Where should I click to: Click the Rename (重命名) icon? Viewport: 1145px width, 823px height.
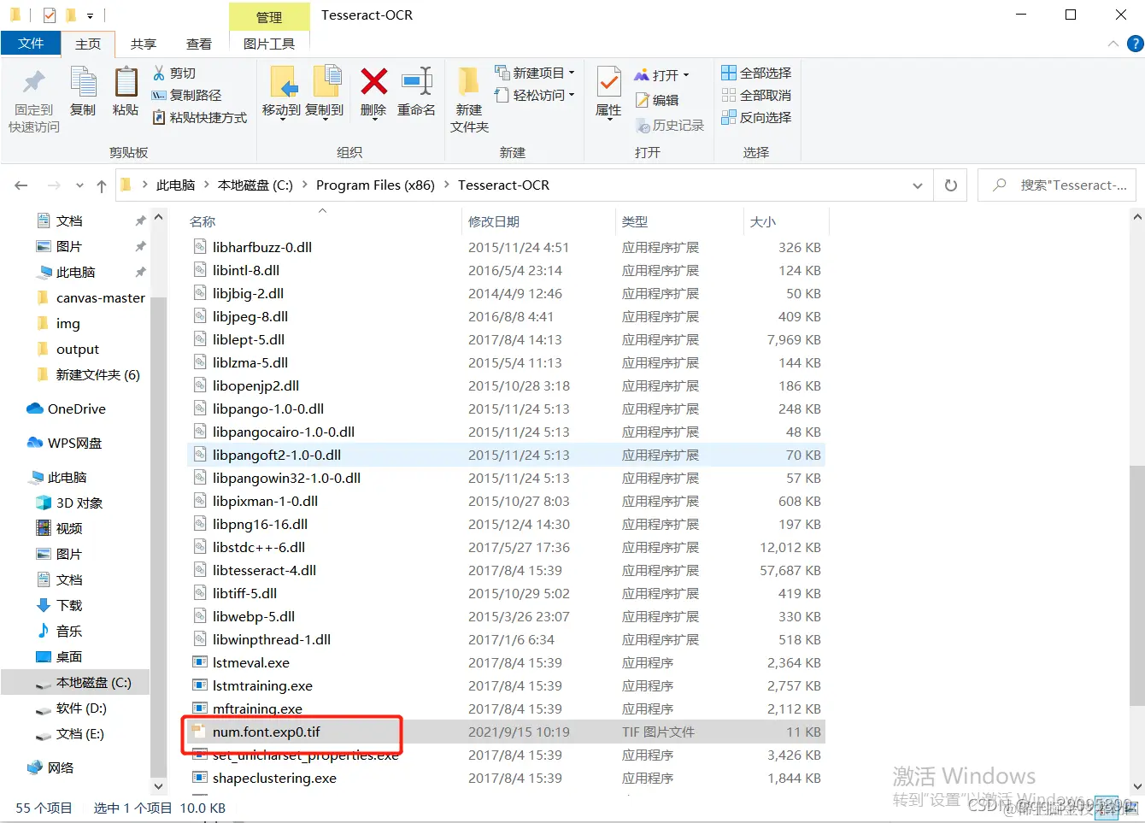[x=417, y=82]
